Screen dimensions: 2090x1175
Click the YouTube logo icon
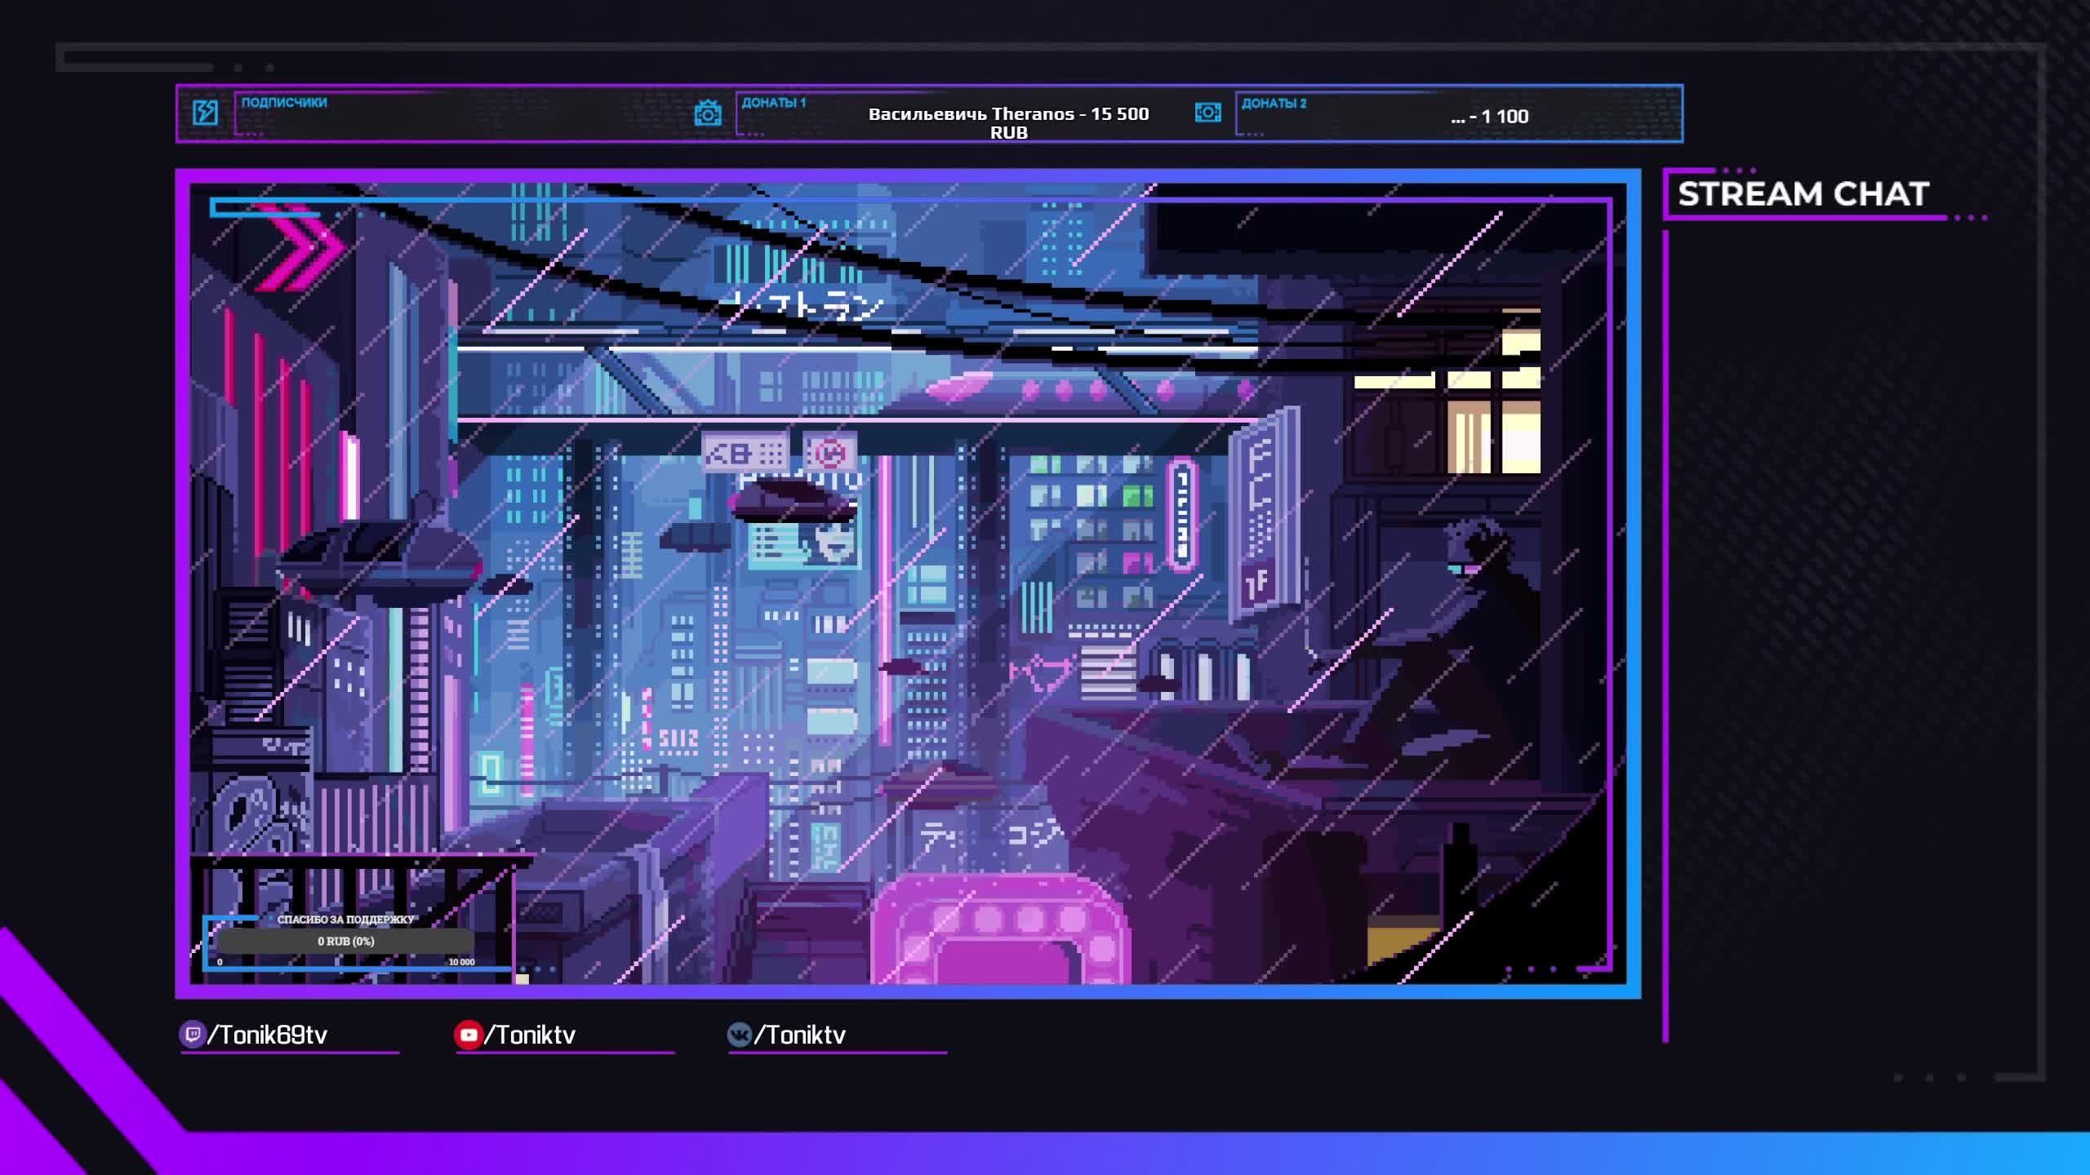click(x=468, y=1035)
